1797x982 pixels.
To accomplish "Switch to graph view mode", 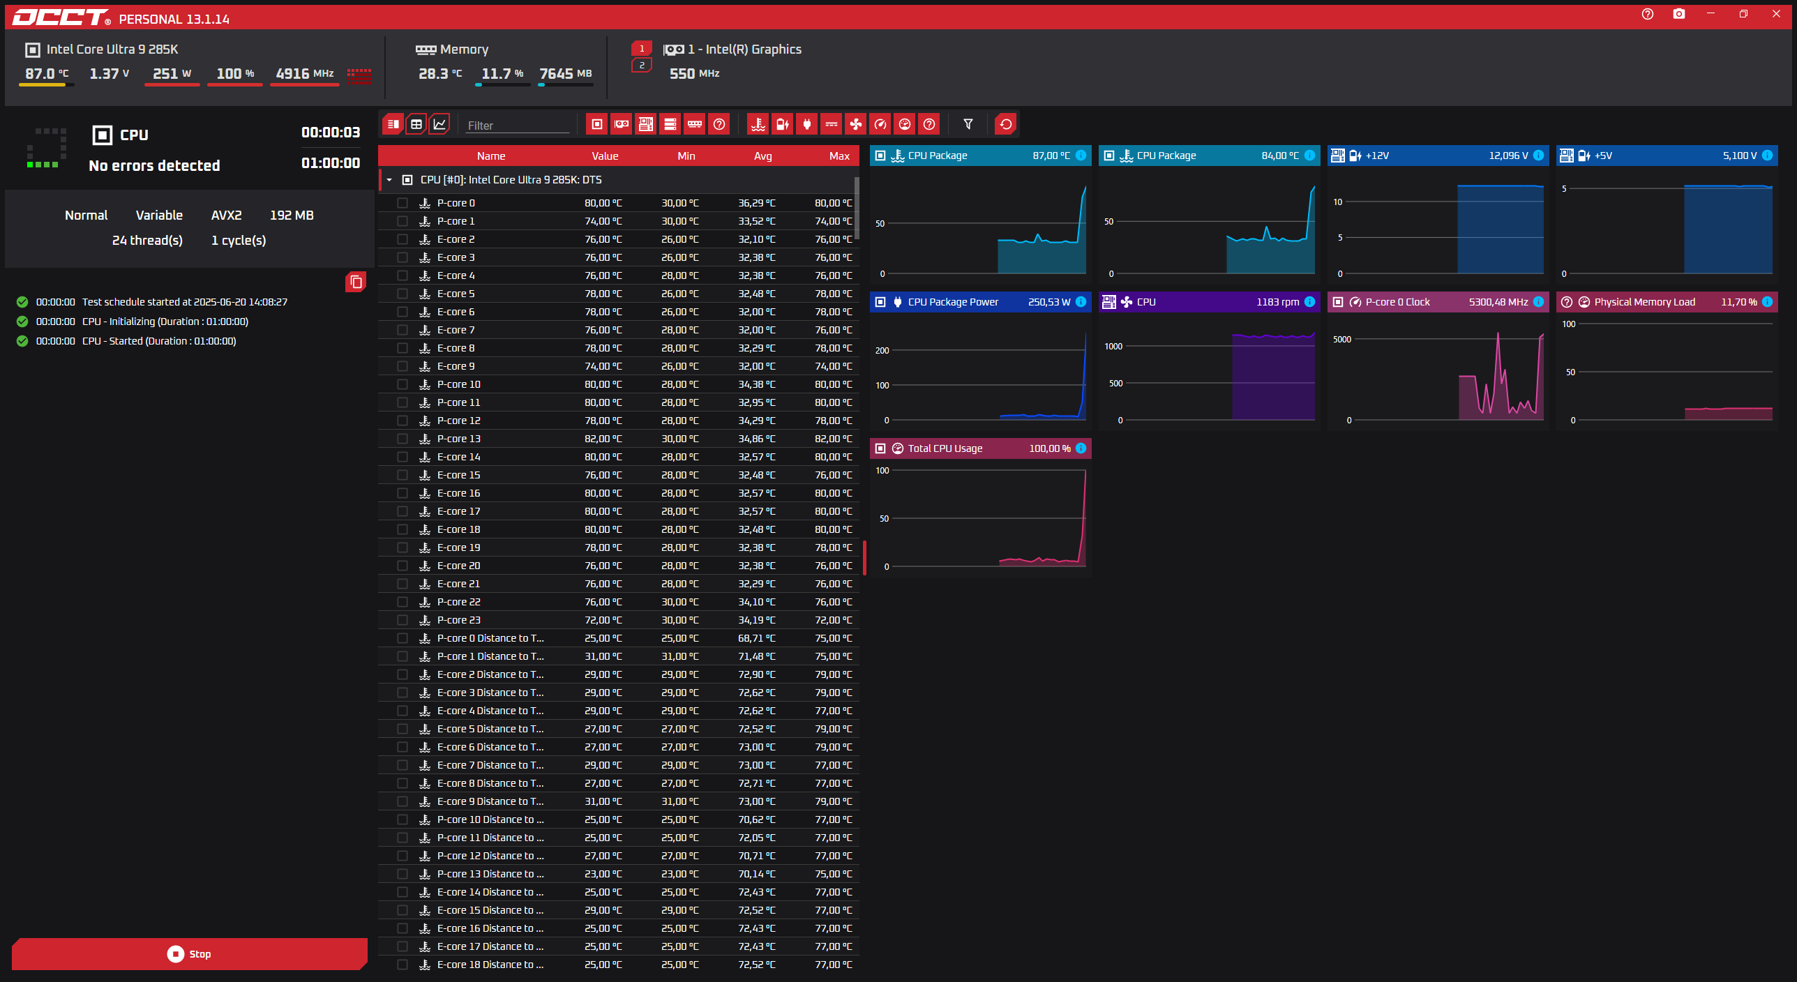I will pos(439,124).
